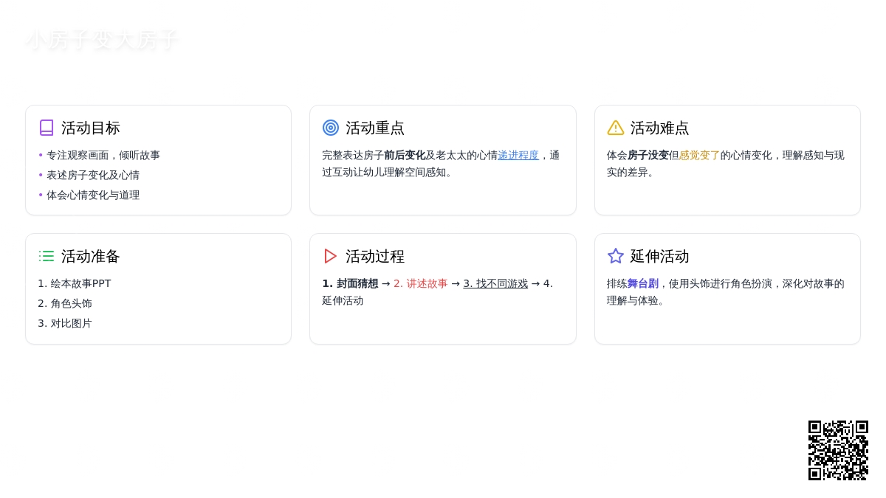
Task: Click the purple 舞台剧 highlighted text
Action: (x=643, y=283)
